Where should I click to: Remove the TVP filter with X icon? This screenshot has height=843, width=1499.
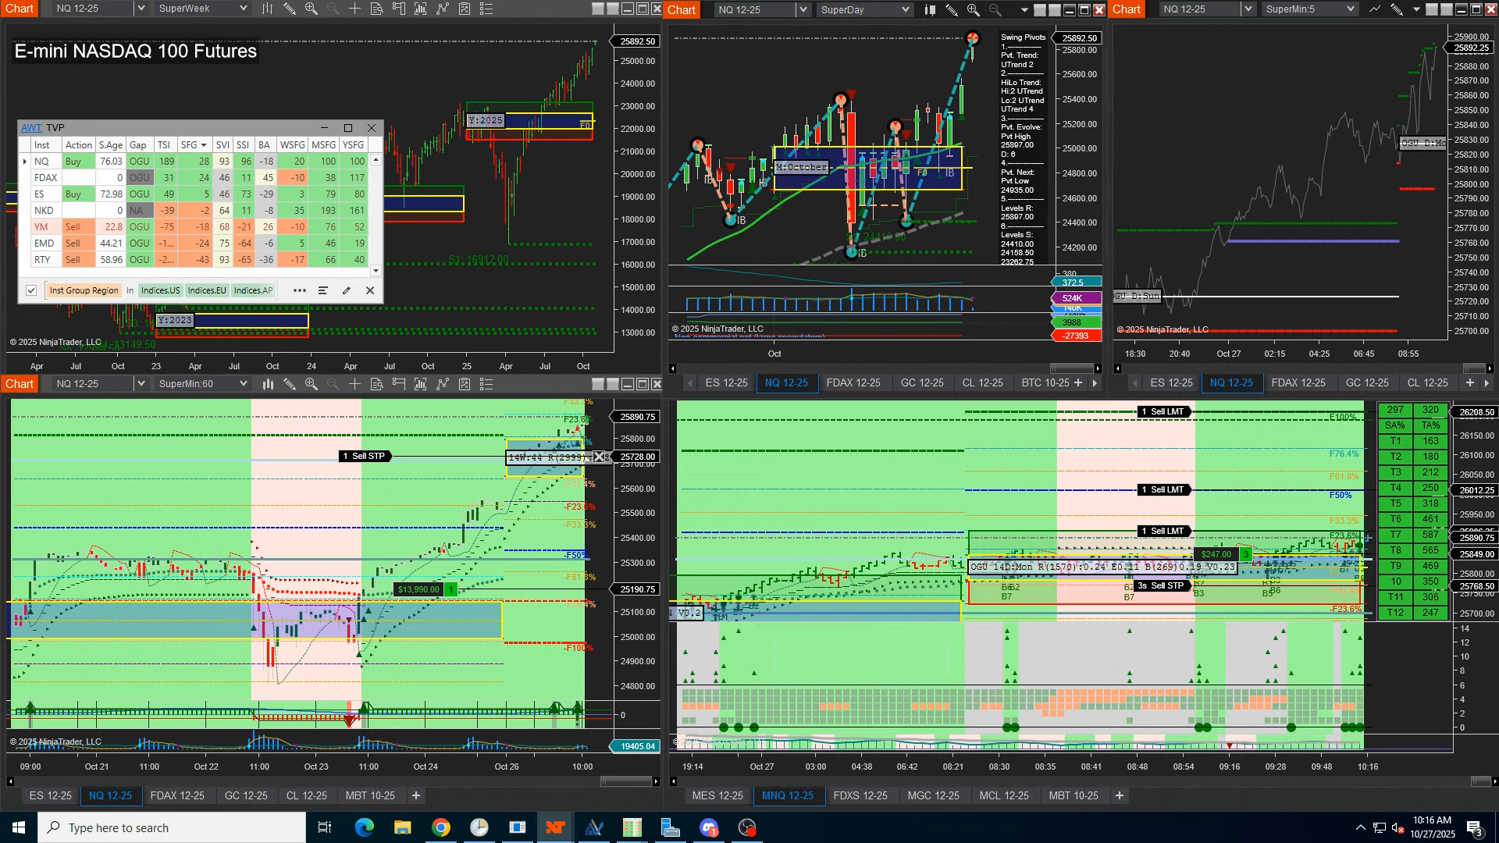click(370, 290)
